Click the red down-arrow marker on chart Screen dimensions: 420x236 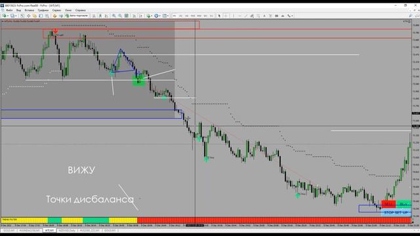tap(55, 31)
